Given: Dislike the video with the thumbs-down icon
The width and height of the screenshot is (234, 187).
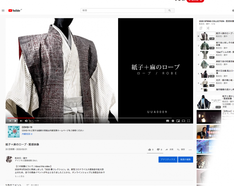Looking at the screenshot, I should click(158, 150).
